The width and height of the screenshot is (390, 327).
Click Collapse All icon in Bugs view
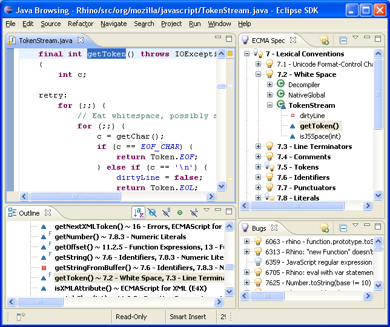(343, 228)
